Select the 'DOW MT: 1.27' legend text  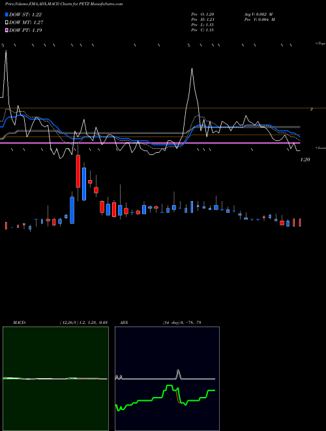[x=26, y=23]
